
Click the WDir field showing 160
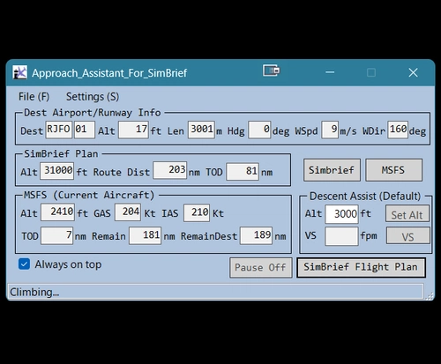pyautogui.click(x=398, y=130)
